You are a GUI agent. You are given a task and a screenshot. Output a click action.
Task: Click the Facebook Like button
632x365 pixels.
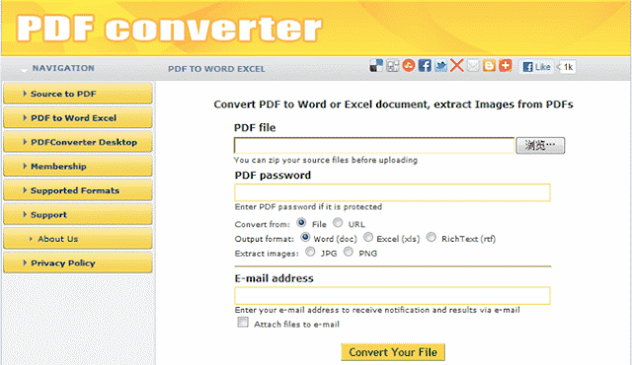[536, 67]
